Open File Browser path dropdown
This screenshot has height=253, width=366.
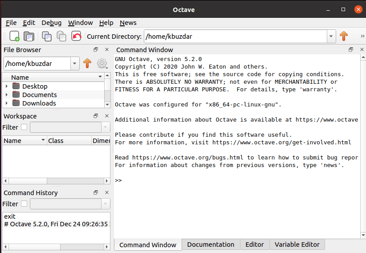75,63
